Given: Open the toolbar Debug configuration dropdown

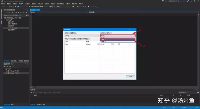Looking at the screenshot, I should tap(52, 6).
